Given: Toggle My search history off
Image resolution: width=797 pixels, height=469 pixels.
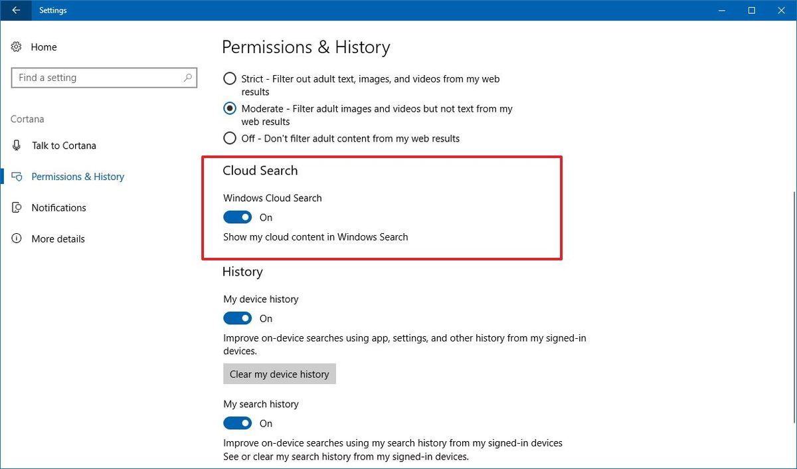Looking at the screenshot, I should [x=237, y=423].
